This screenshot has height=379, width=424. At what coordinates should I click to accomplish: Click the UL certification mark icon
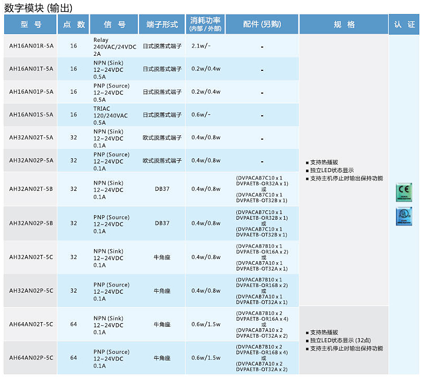click(x=404, y=216)
